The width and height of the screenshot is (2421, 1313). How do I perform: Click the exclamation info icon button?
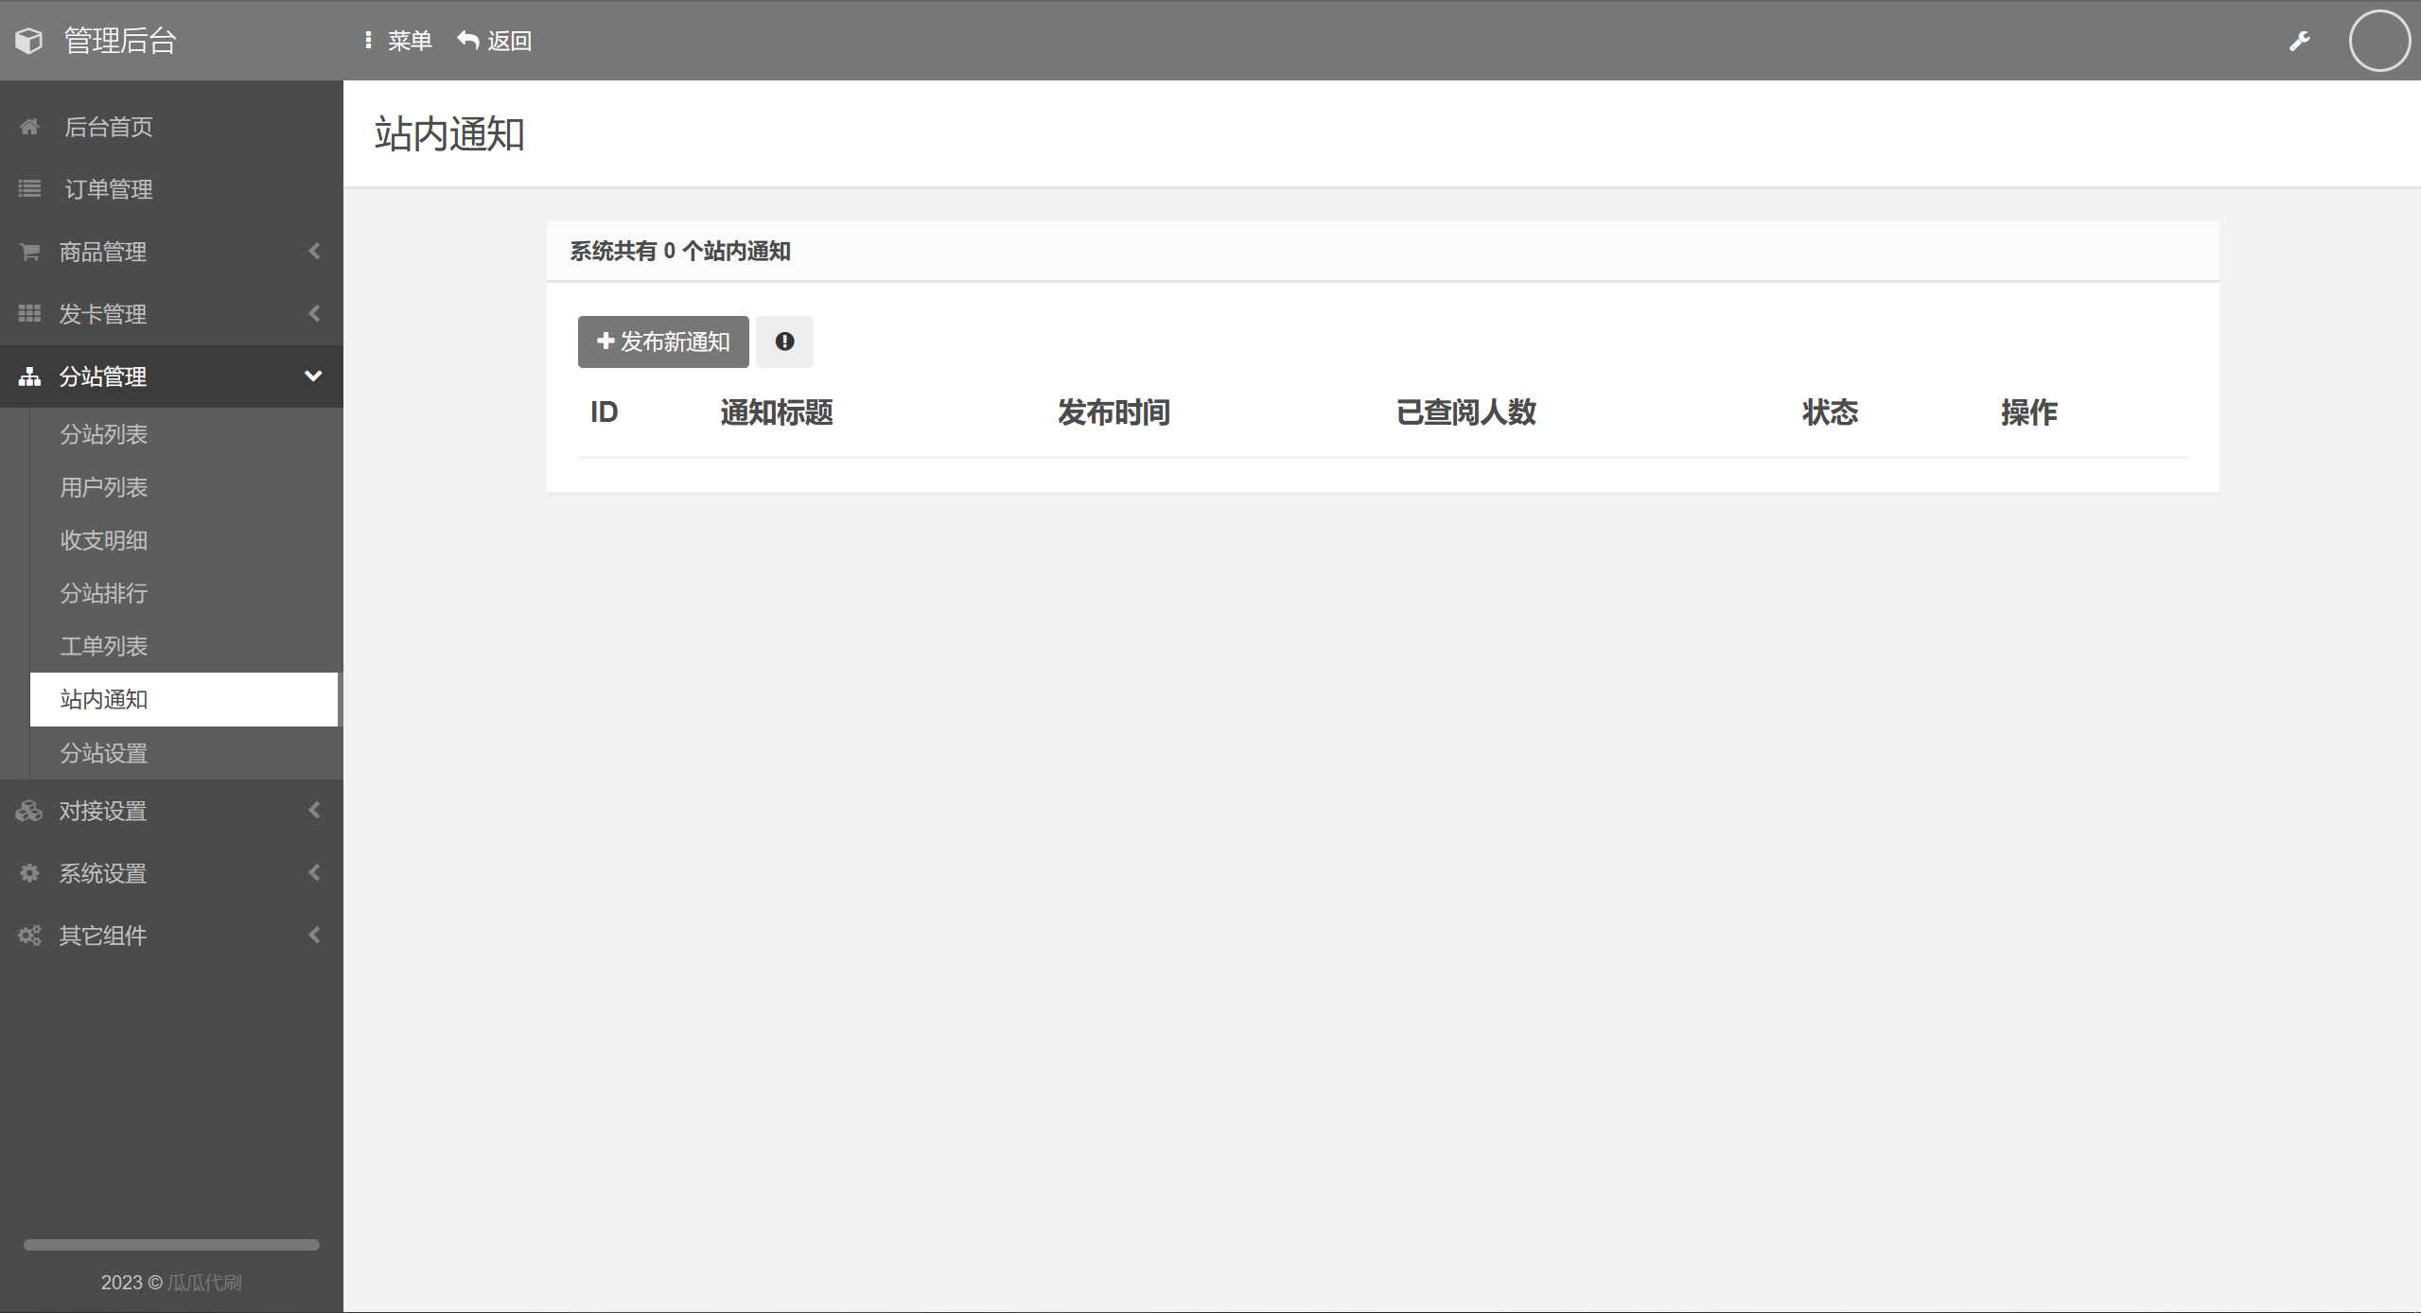[784, 341]
